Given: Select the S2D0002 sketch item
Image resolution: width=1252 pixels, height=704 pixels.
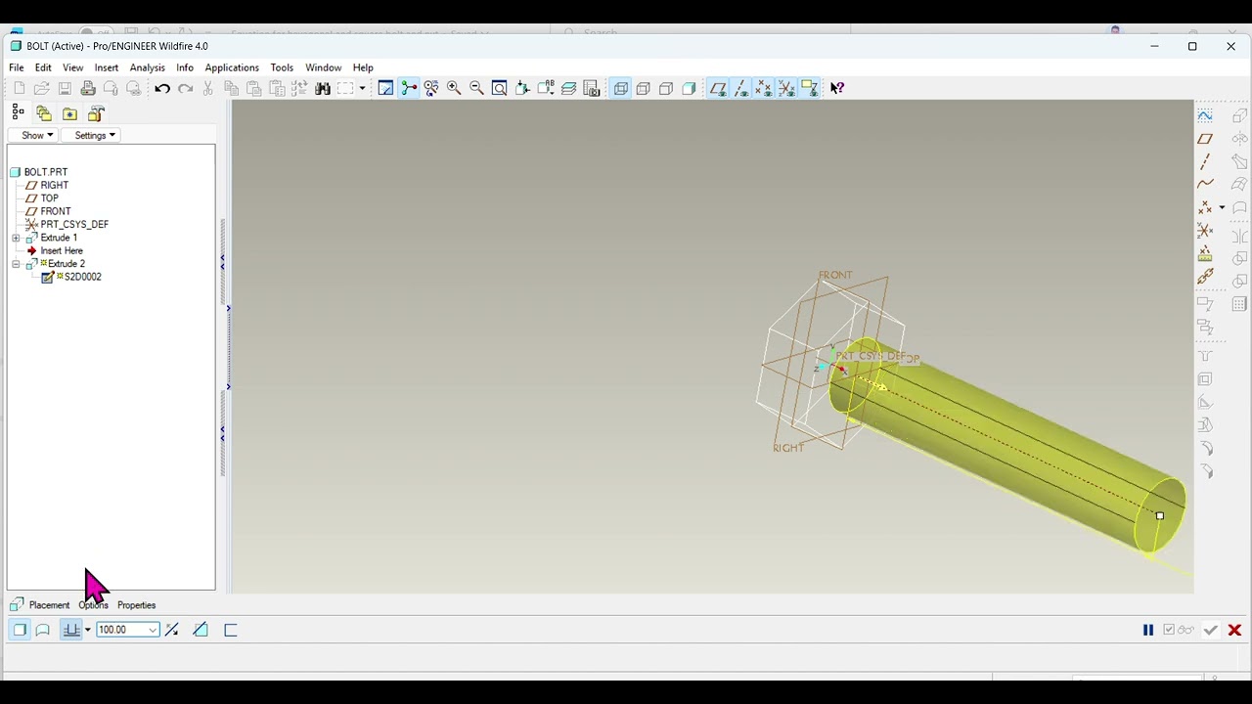Looking at the screenshot, I should coord(82,277).
